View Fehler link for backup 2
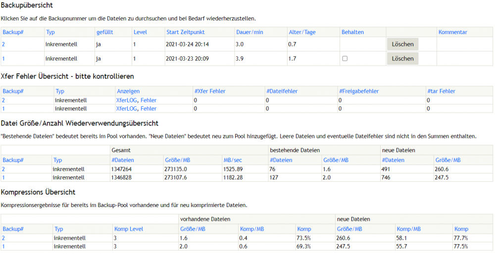 point(148,100)
